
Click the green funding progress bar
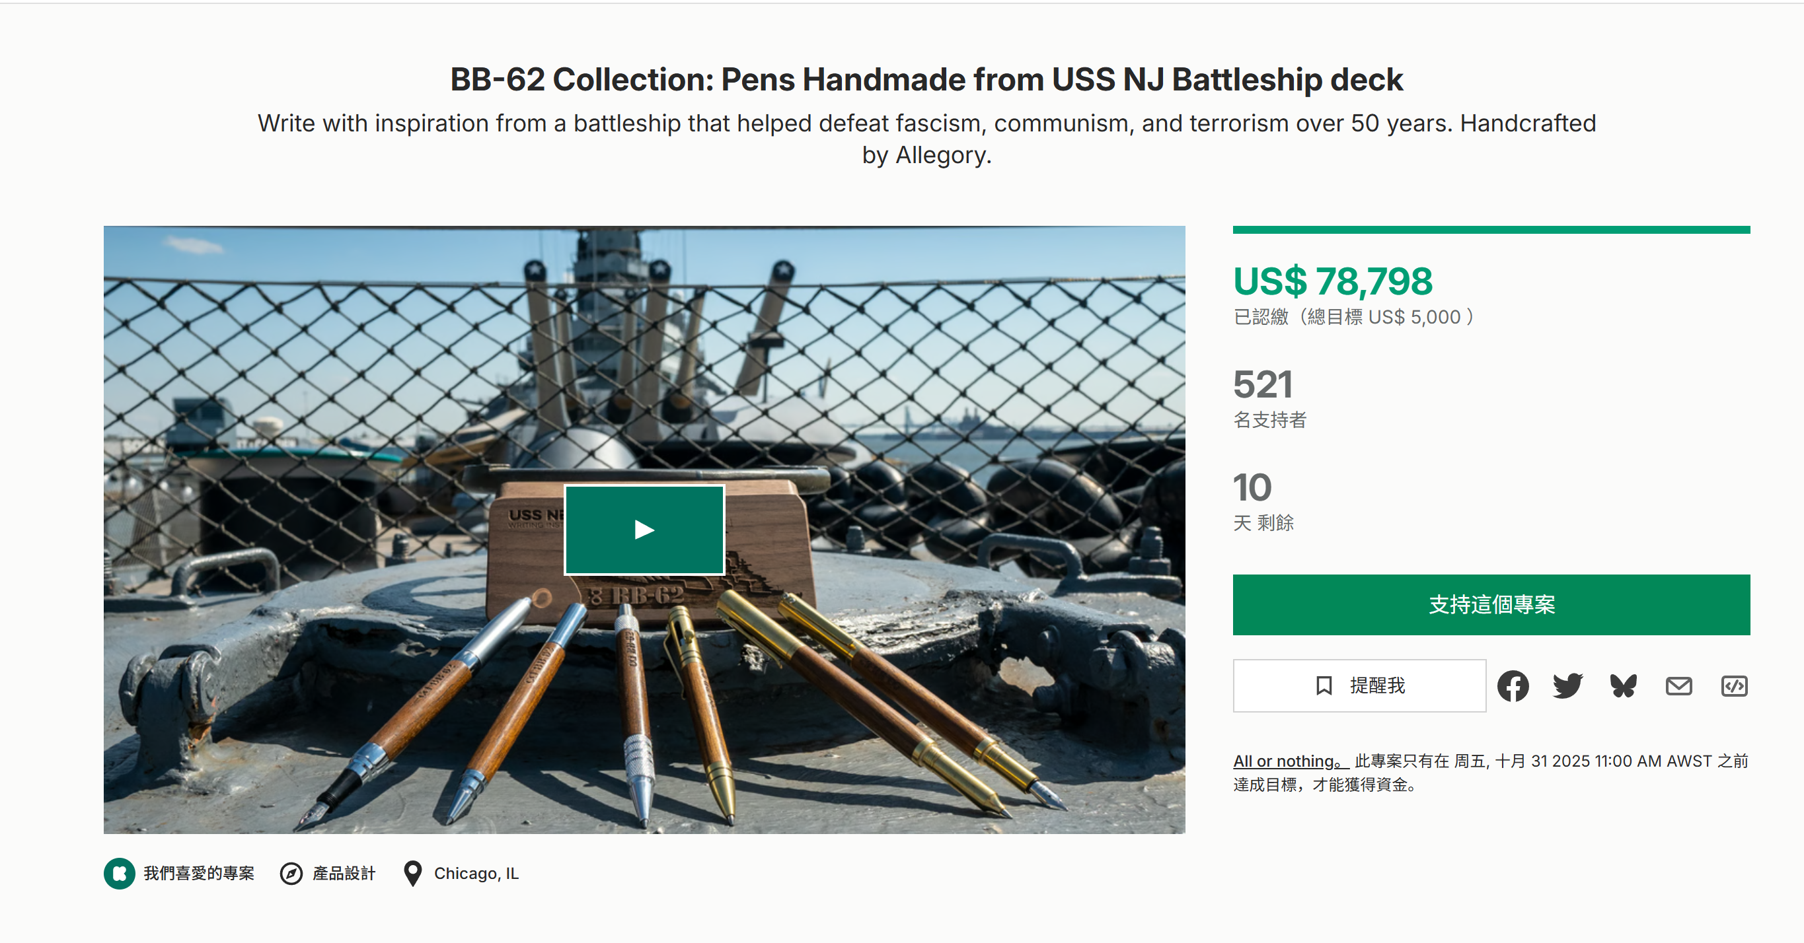1491,230
